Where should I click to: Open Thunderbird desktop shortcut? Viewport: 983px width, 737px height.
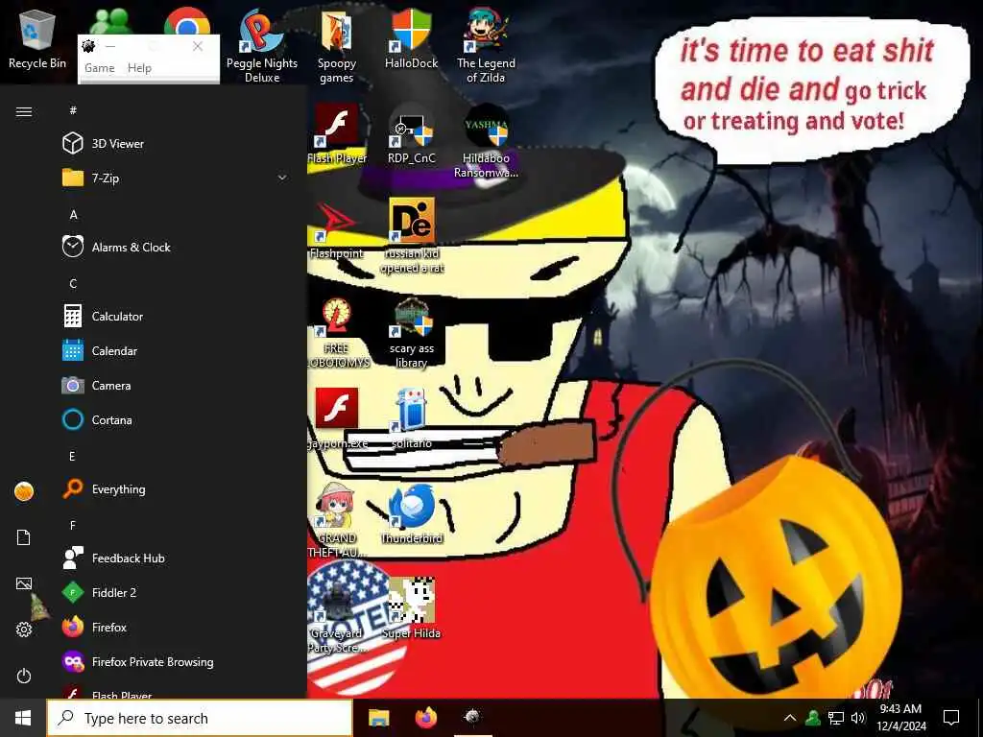tap(411, 514)
